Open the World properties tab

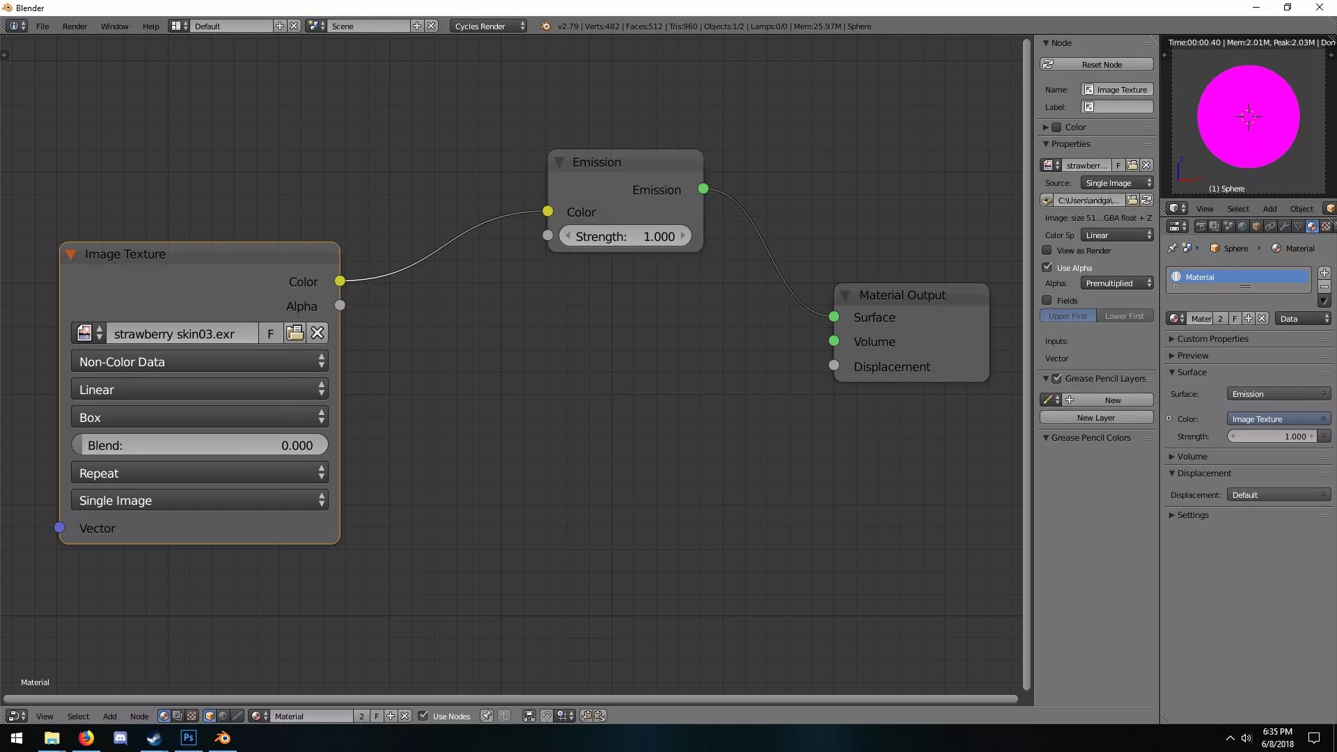click(1242, 226)
